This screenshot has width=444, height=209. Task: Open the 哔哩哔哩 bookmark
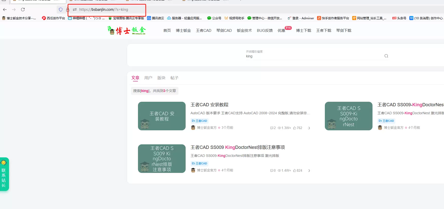coord(87,18)
